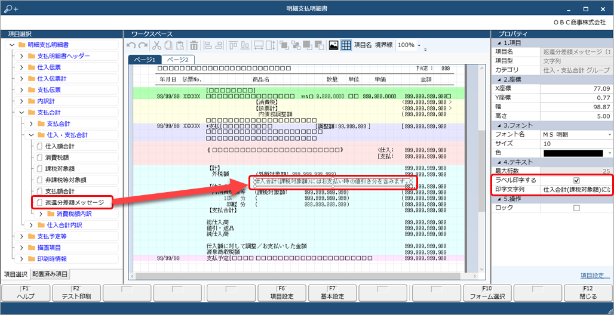Click the Align Bottom icon
This screenshot has width=614, height=315.
click(x=245, y=45)
